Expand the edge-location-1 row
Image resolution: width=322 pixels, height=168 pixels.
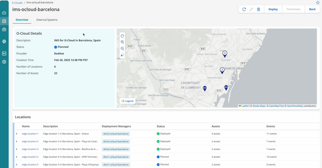17,134
